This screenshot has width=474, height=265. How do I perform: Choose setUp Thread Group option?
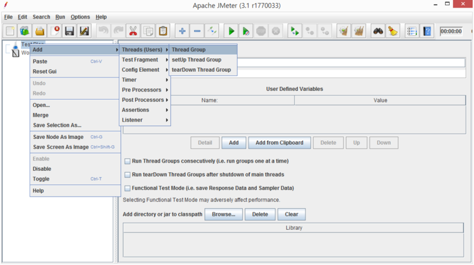point(204,60)
